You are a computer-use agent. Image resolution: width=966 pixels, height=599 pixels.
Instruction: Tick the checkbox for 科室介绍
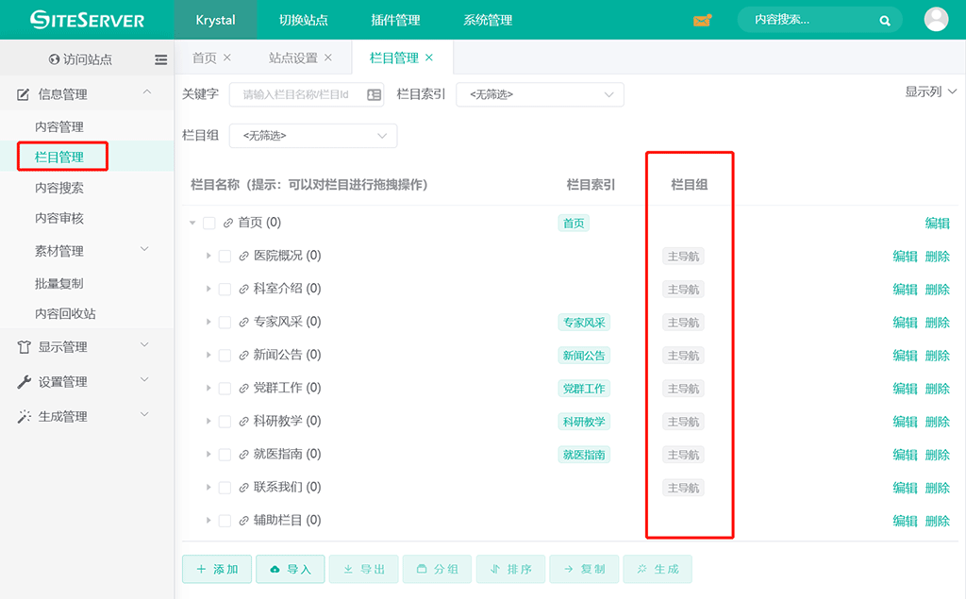point(225,290)
